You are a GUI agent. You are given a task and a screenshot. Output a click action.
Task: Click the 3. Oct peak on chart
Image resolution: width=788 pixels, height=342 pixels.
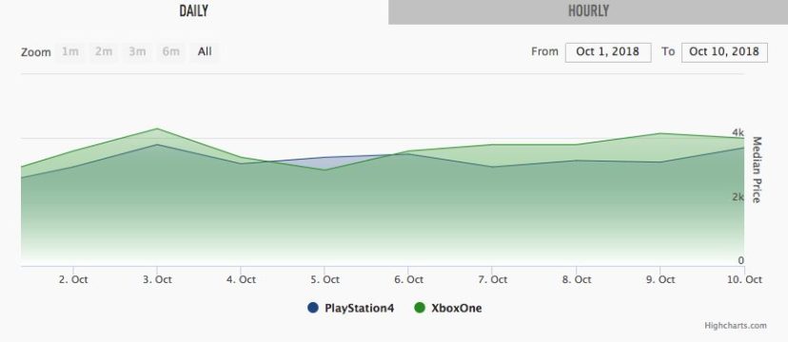157,129
